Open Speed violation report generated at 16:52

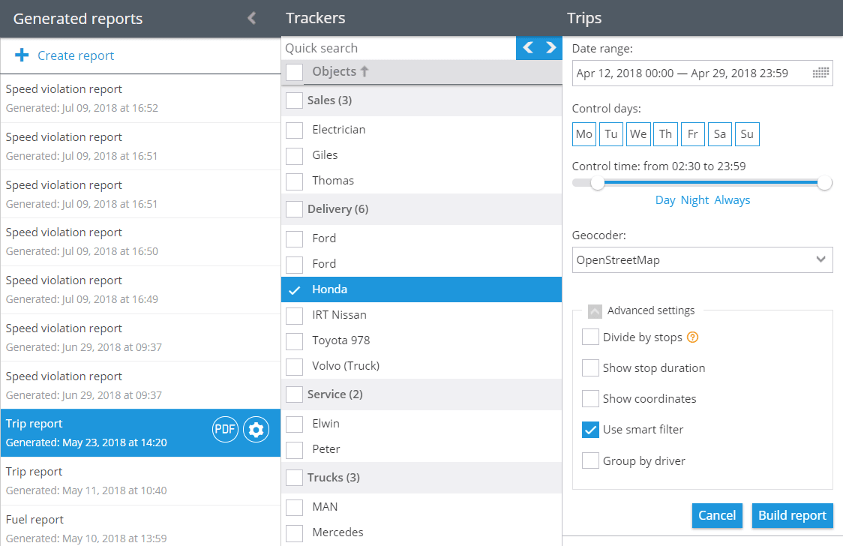(140, 98)
